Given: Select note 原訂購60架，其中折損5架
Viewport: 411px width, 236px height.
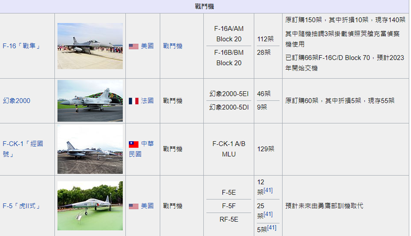Looking at the screenshot, I should pos(340,101).
